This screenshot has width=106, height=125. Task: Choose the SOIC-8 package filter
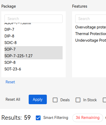coord(33,43)
